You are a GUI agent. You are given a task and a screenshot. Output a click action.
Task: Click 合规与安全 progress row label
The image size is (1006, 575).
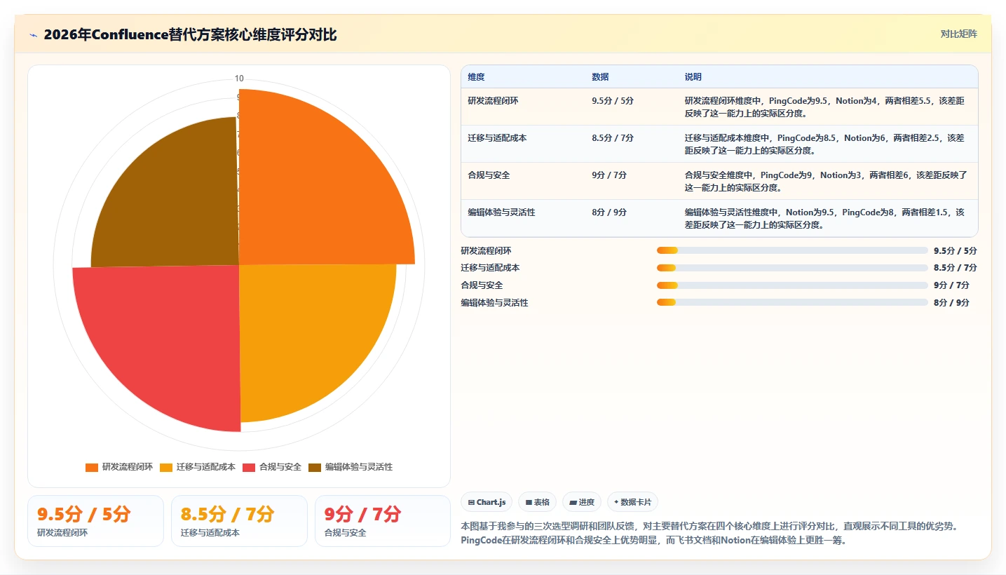point(482,285)
